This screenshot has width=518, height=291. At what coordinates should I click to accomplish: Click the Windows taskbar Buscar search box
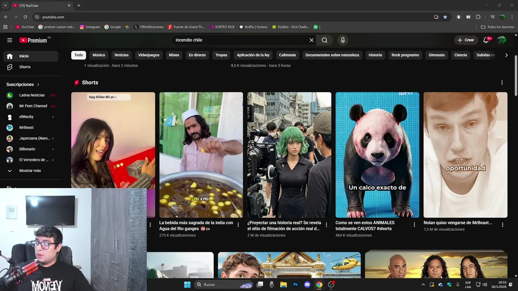point(224,285)
